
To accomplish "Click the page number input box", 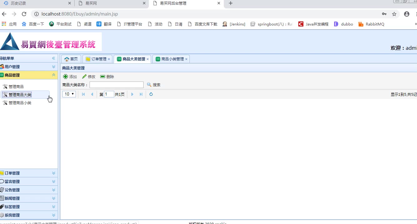I will click(x=109, y=94).
